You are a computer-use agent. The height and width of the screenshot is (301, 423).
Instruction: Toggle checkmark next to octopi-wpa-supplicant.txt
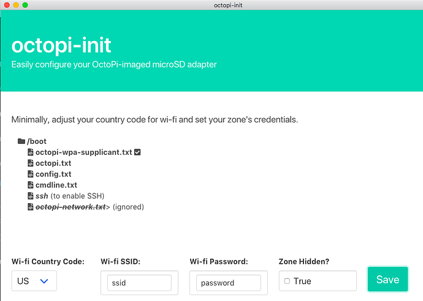click(137, 152)
